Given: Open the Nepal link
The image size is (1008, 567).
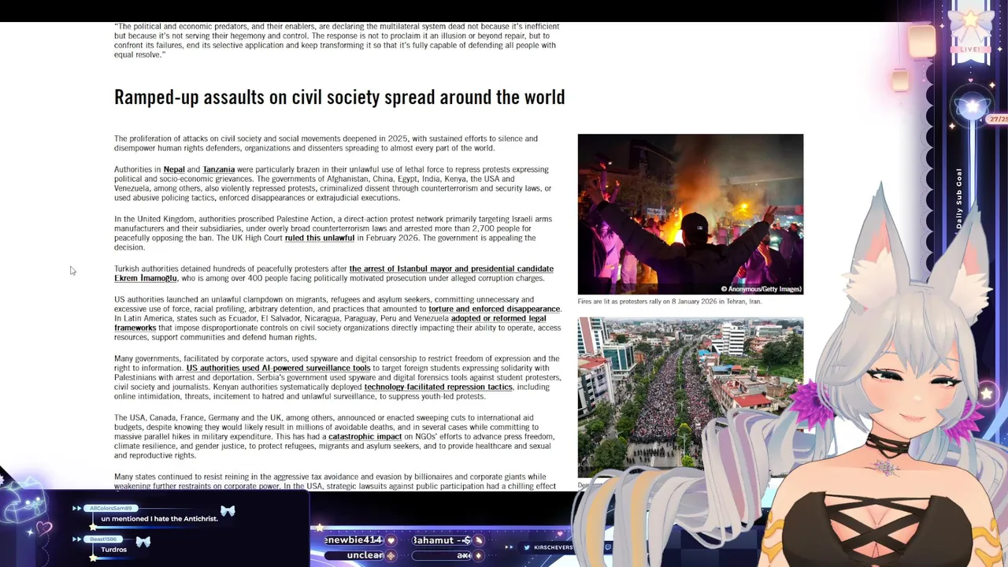Looking at the screenshot, I should point(174,169).
